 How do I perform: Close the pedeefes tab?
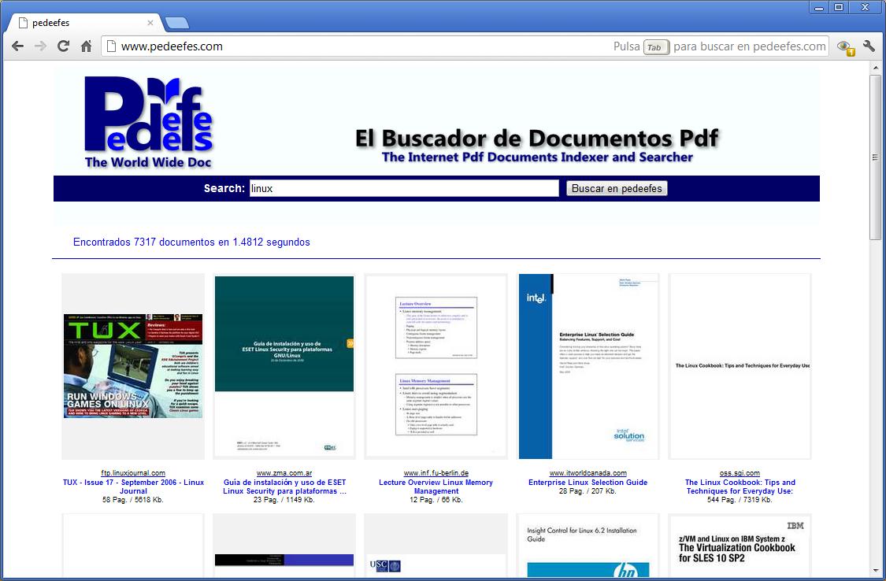[x=150, y=23]
